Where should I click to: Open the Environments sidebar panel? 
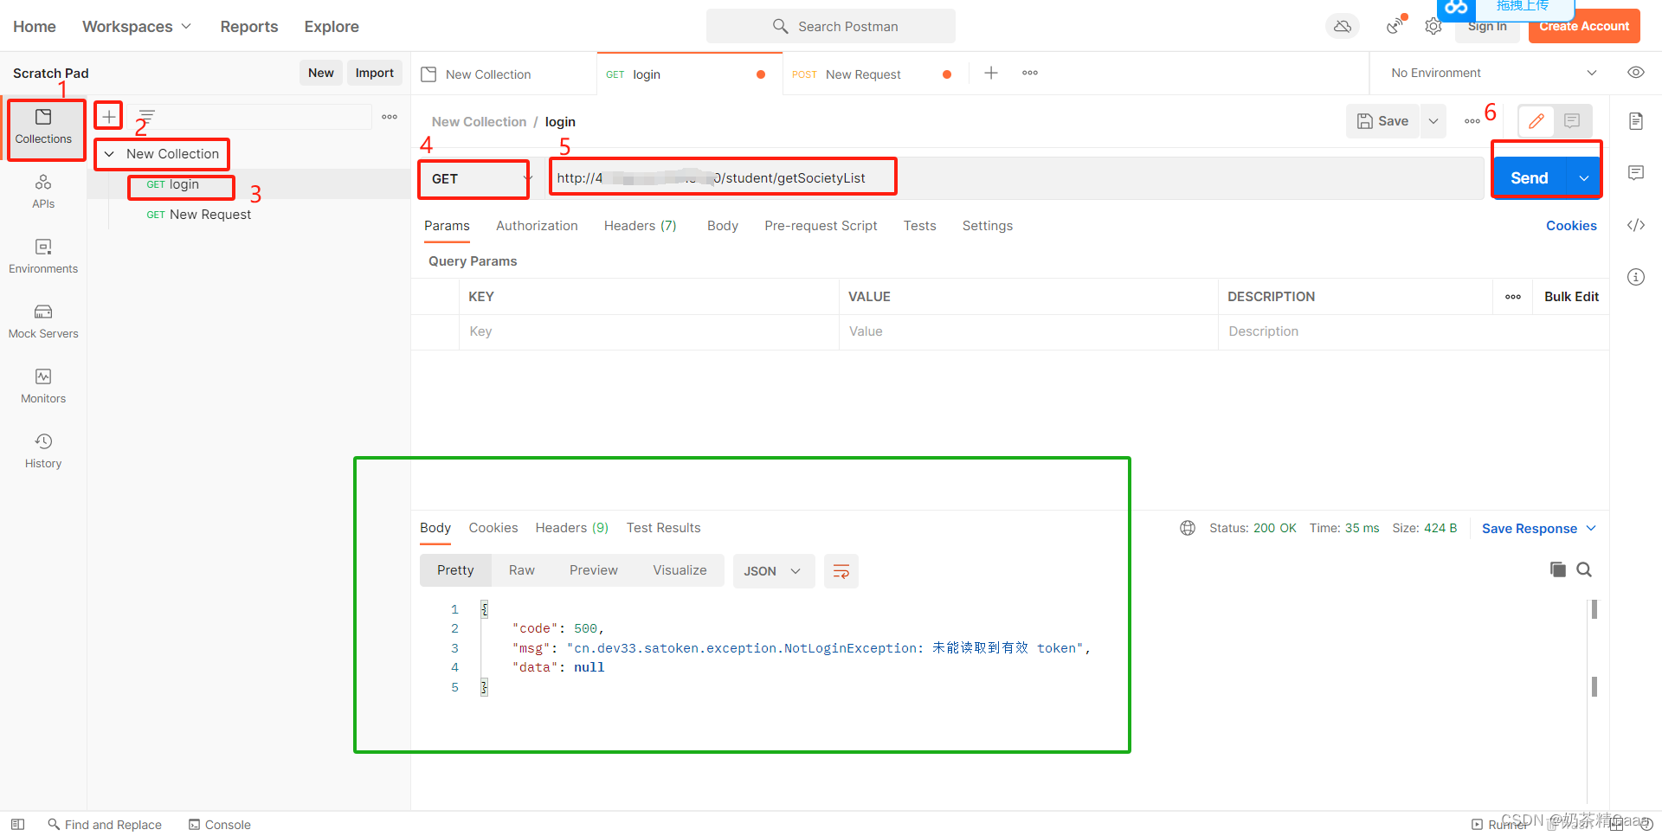click(43, 257)
